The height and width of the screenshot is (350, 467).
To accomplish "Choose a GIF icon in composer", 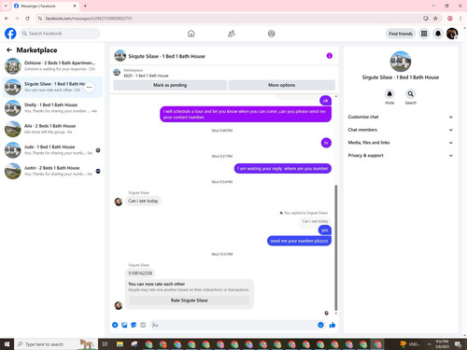I will 143,325.
